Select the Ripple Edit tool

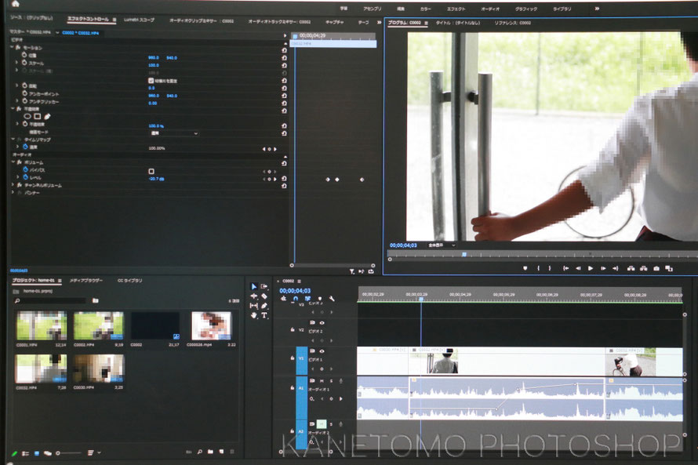click(x=254, y=296)
